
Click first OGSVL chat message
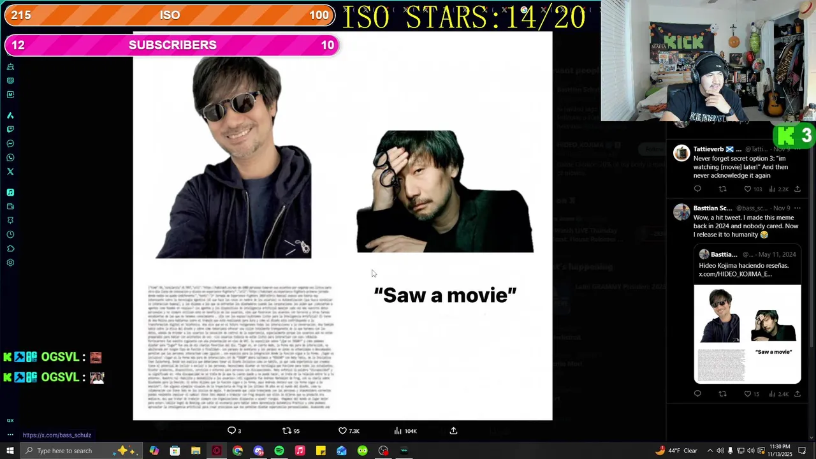tap(53, 358)
